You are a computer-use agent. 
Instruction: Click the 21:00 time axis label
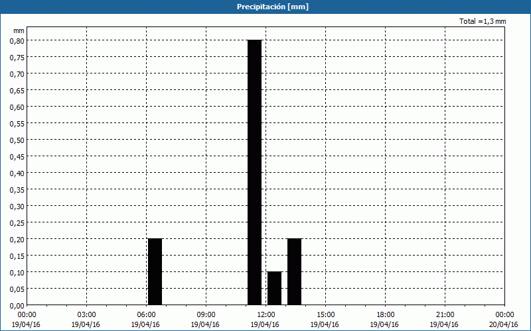pos(445,315)
